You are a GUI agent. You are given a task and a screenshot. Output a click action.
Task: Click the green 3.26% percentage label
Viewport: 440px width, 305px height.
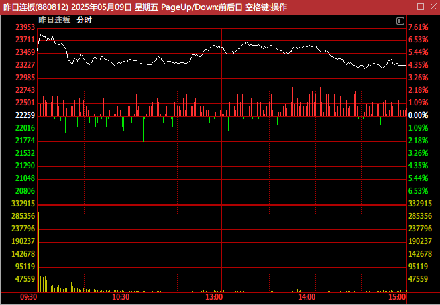pyautogui.click(x=418, y=153)
